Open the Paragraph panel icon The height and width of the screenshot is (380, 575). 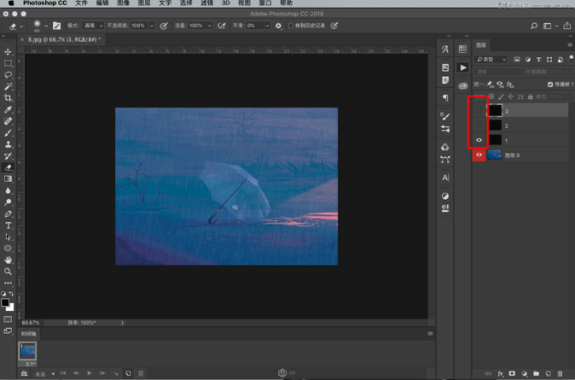(x=445, y=98)
